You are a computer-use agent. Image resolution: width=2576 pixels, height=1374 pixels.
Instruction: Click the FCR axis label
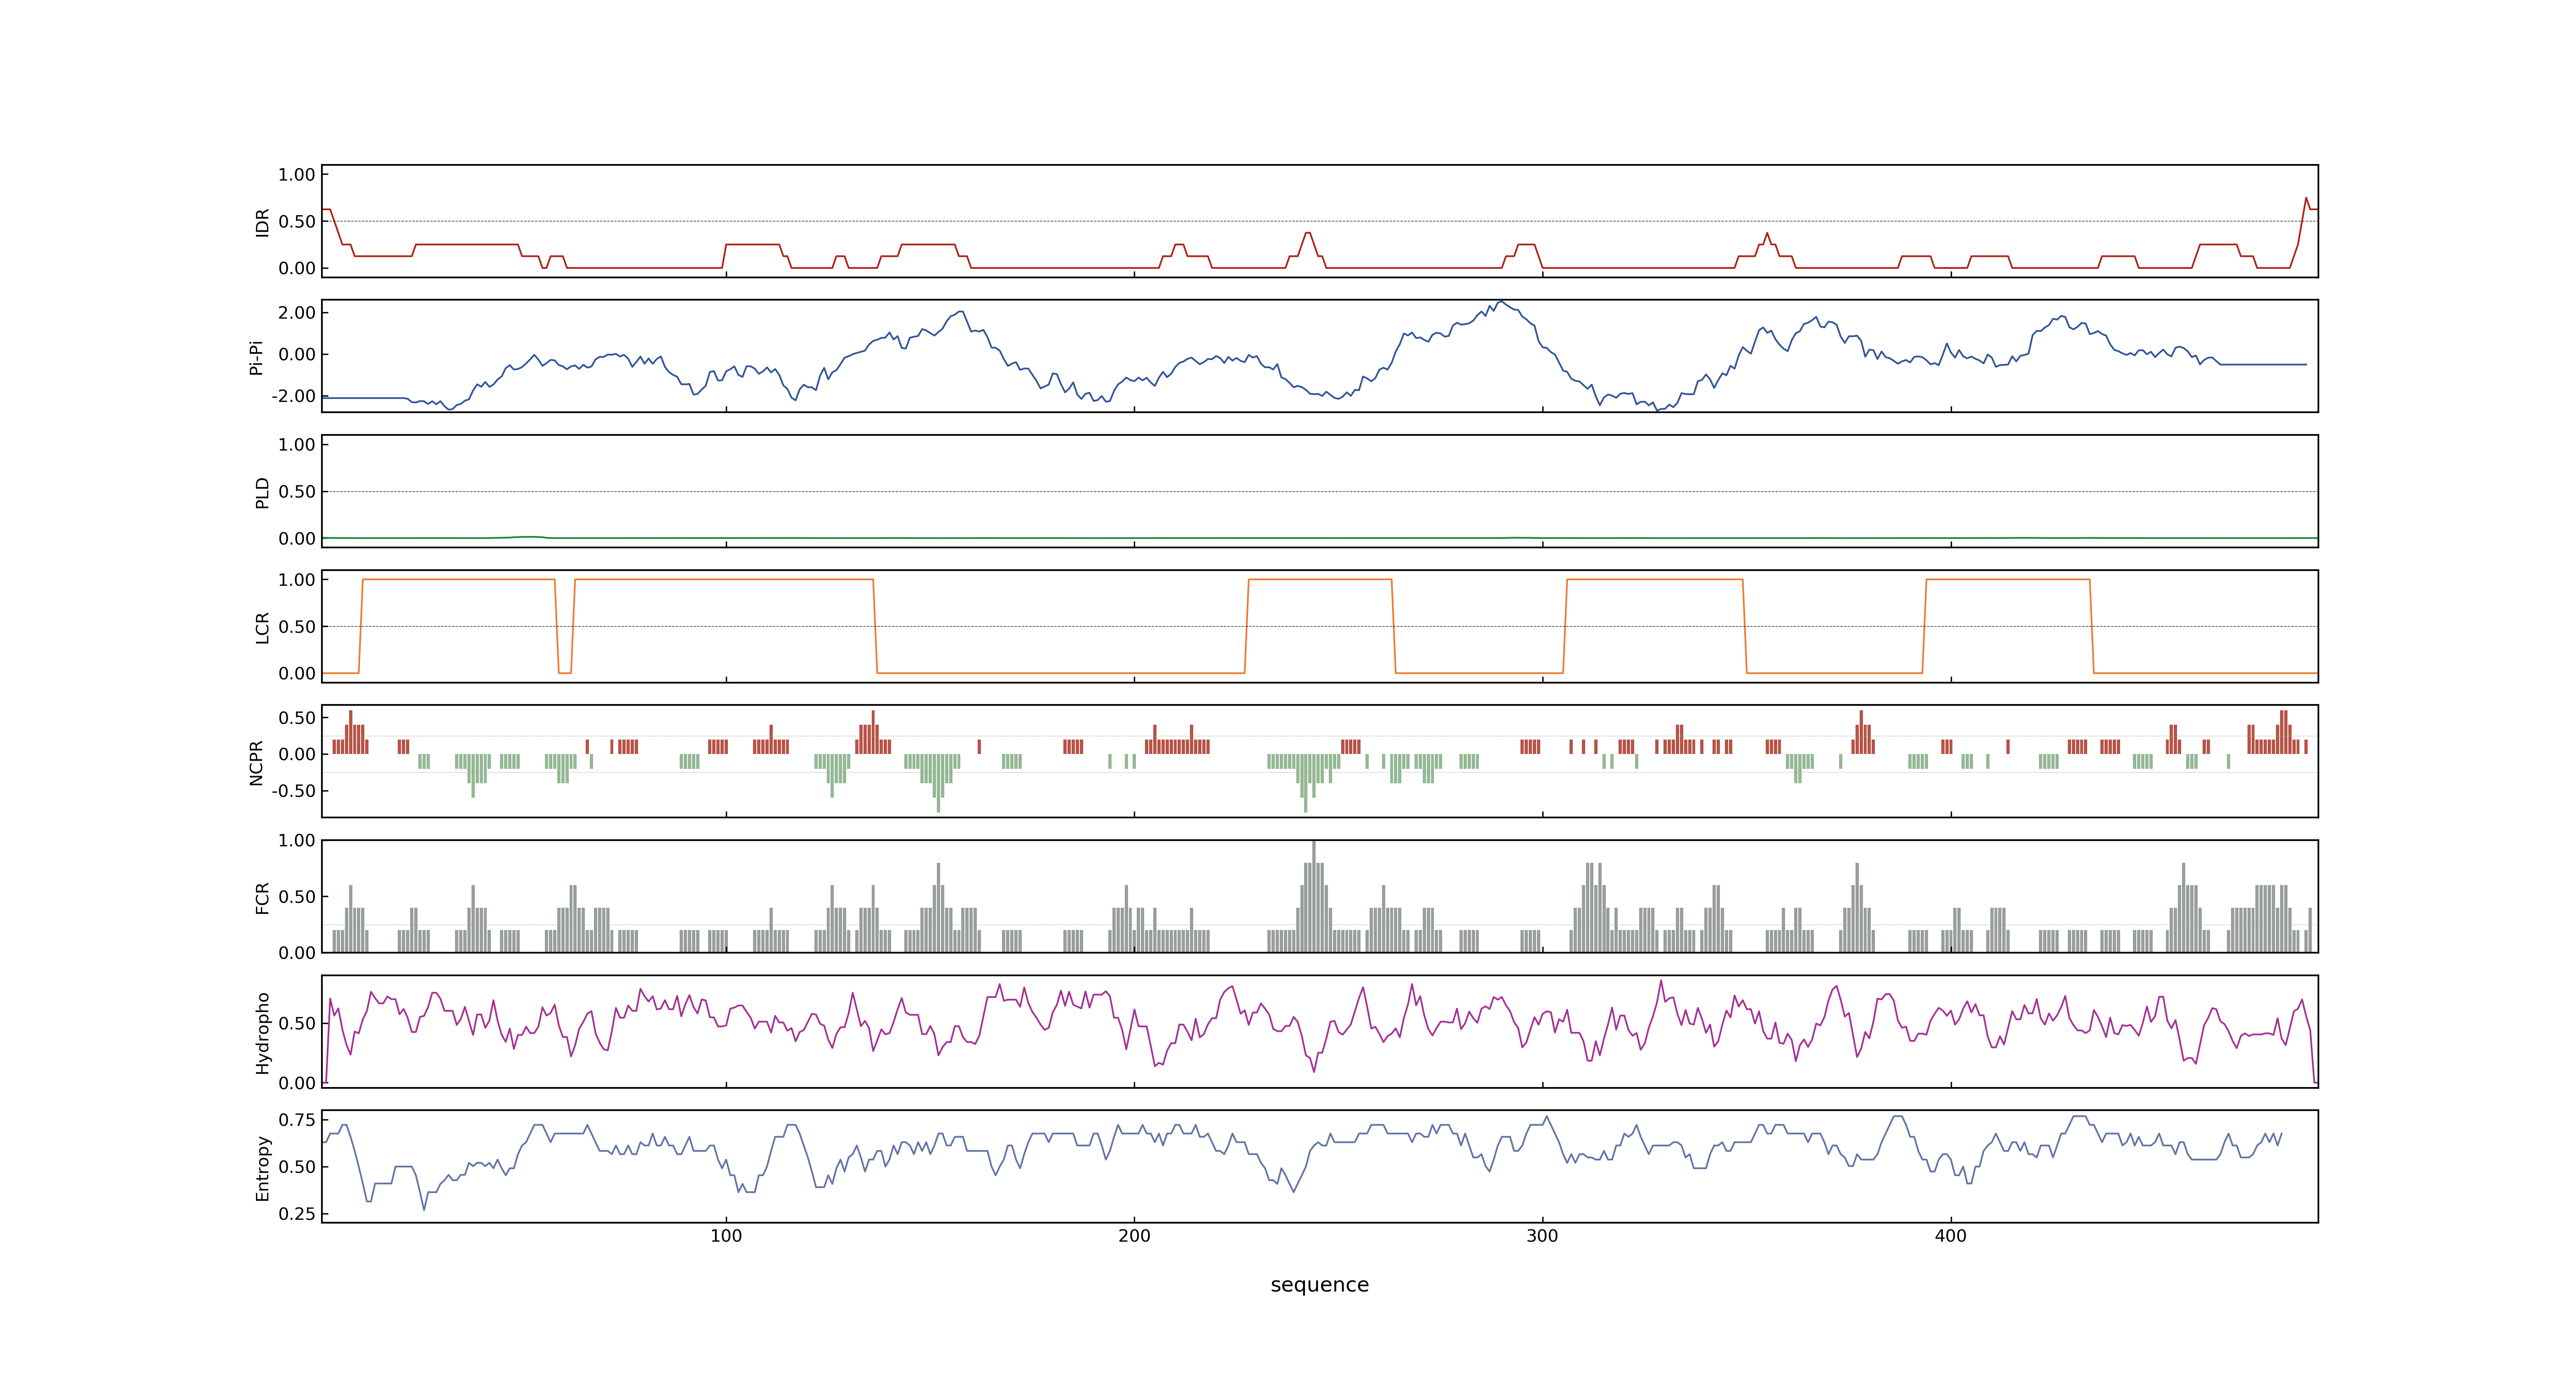262,897
